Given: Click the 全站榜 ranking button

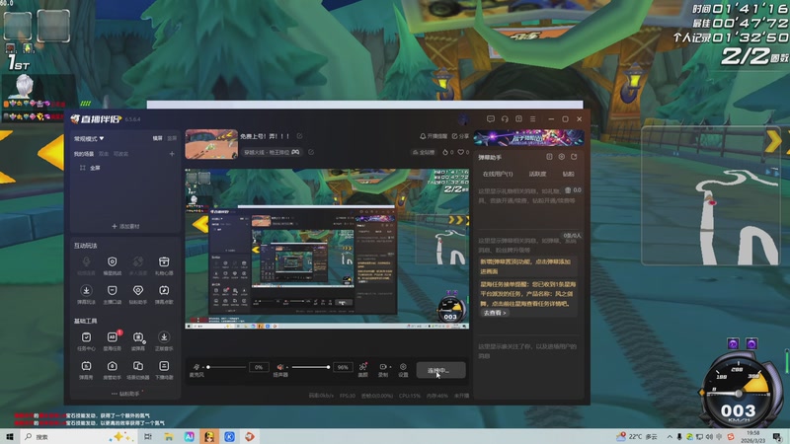Looking at the screenshot, I should click(x=424, y=152).
